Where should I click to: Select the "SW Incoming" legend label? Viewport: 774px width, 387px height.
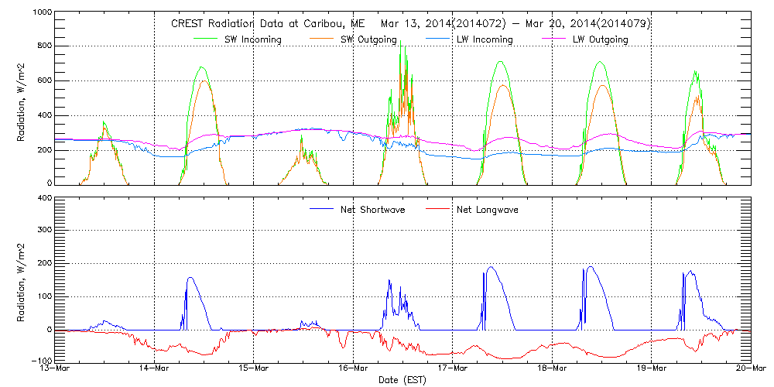[x=254, y=40]
